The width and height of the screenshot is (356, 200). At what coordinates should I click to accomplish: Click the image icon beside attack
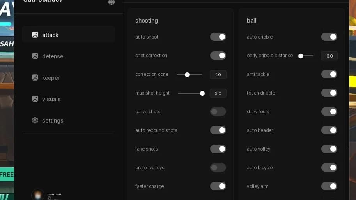click(35, 35)
